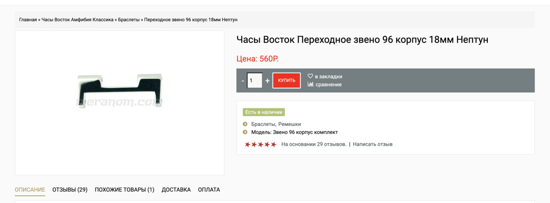Click the quantity input field
The height and width of the screenshot is (203, 550).
click(x=254, y=80)
